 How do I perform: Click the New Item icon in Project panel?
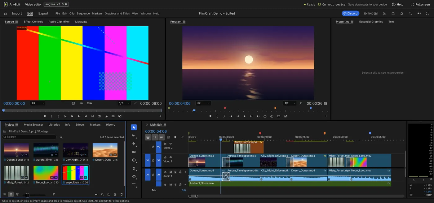(115, 194)
